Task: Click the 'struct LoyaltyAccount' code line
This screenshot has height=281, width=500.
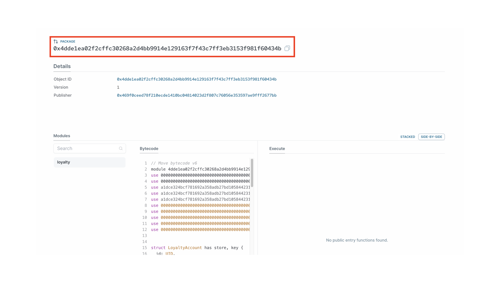Action: pos(197,248)
